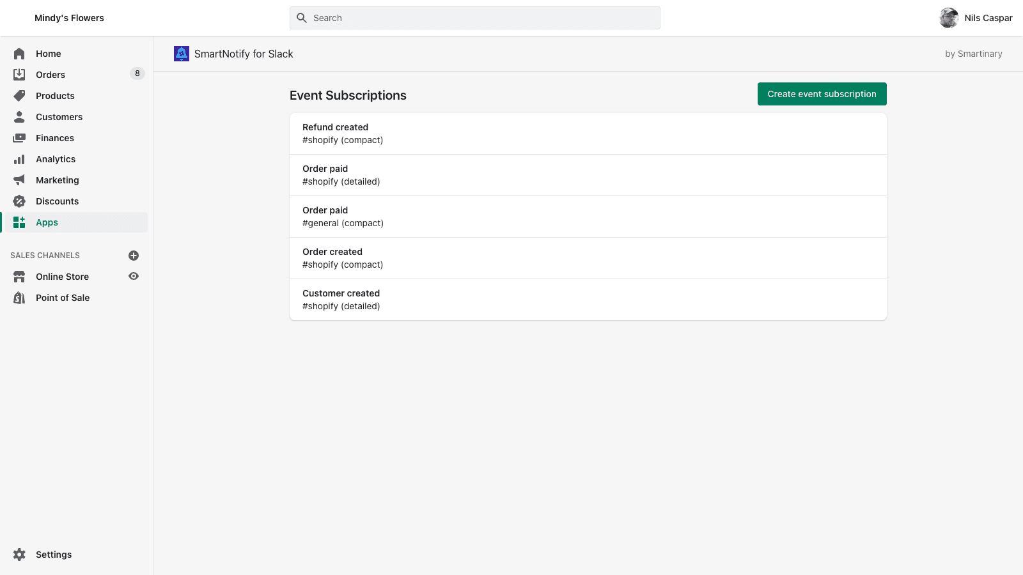Screen dimensions: 1023x575
Task: Open Discounts via the discount badge icon
Action: 19,201
